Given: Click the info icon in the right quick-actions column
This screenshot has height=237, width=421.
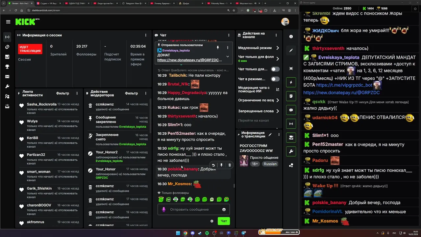Looking at the screenshot, I should (x=291, y=37).
